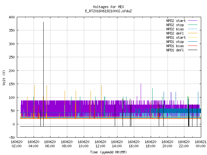The image size is (207, 155).
Task: Pick the light blue line sample beside NPD2 bias
Action: tap(193, 29)
